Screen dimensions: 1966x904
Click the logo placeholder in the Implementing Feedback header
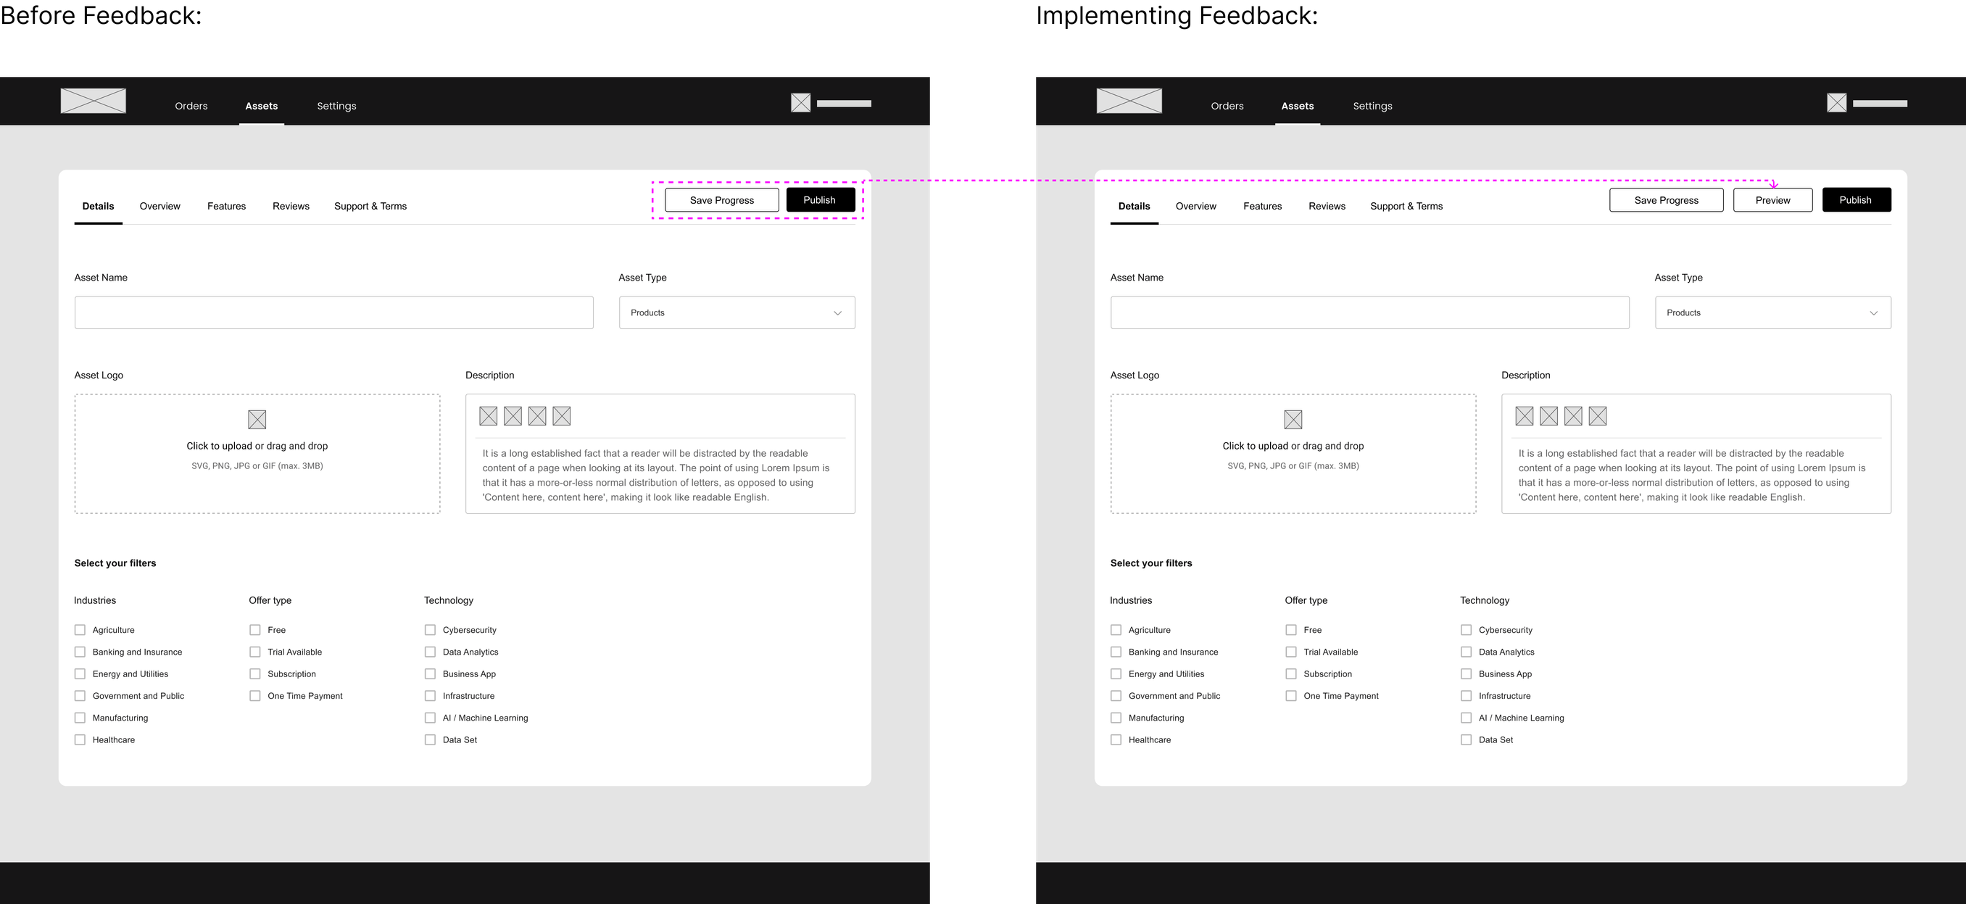click(x=1129, y=101)
